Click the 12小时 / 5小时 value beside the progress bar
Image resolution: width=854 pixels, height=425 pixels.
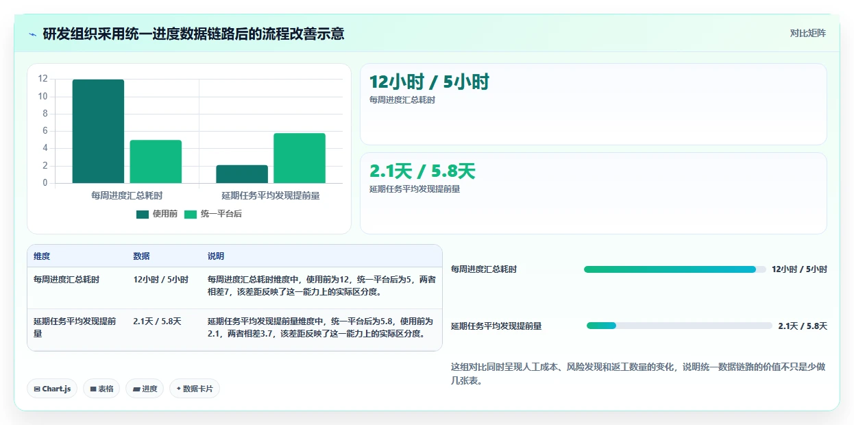point(799,269)
